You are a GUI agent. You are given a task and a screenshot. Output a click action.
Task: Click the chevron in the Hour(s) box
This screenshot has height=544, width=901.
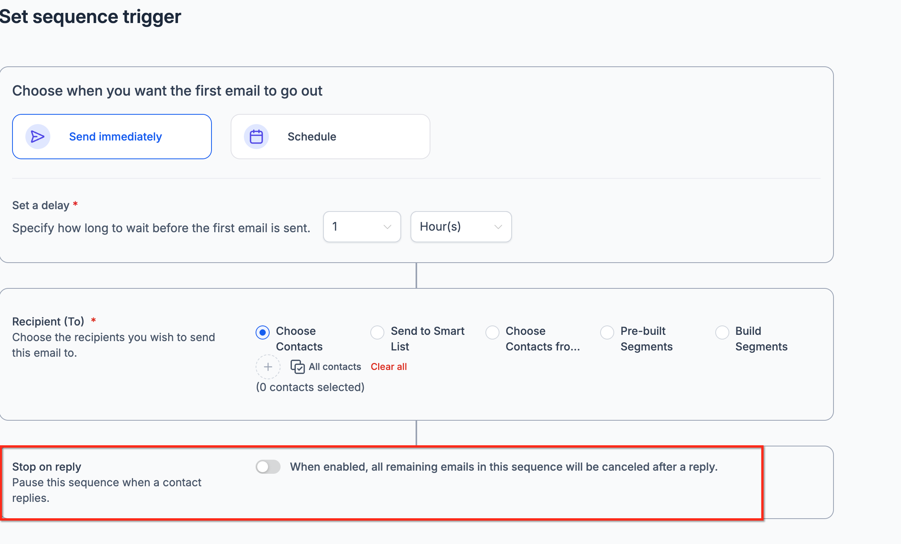point(498,227)
